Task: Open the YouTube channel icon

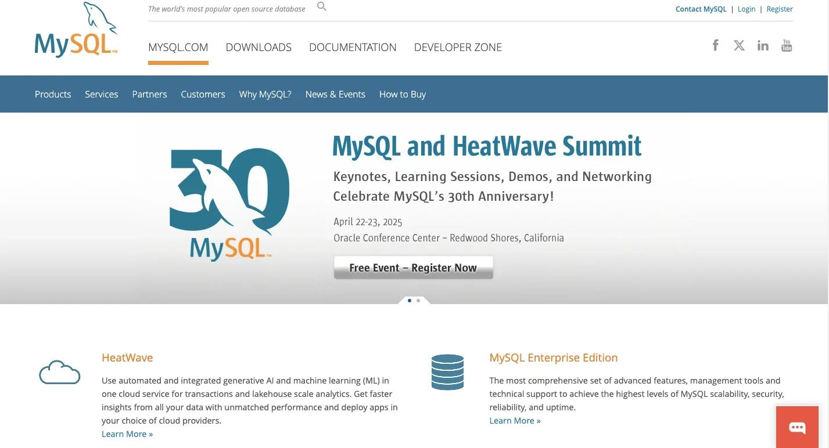Action: coord(787,45)
